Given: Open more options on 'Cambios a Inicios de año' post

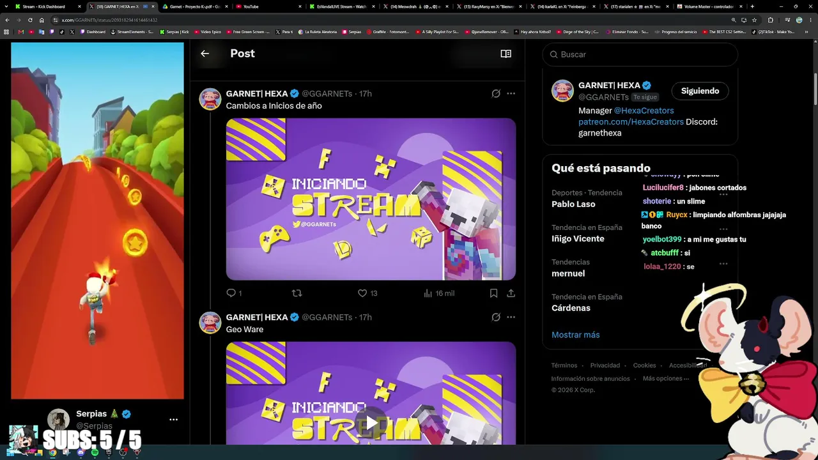Looking at the screenshot, I should click(511, 93).
